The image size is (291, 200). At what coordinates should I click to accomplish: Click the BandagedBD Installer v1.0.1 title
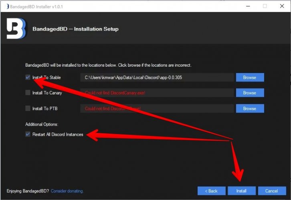36,7
